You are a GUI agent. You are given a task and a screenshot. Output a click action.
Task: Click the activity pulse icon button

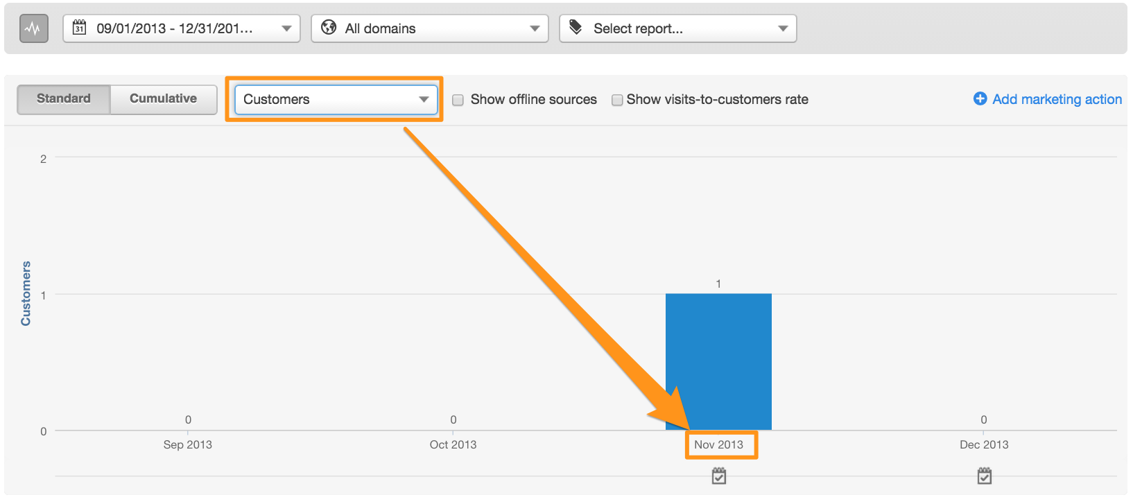tap(33, 29)
